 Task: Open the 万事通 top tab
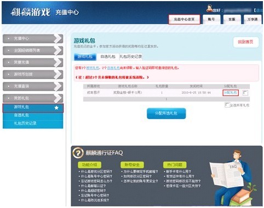click(x=252, y=19)
